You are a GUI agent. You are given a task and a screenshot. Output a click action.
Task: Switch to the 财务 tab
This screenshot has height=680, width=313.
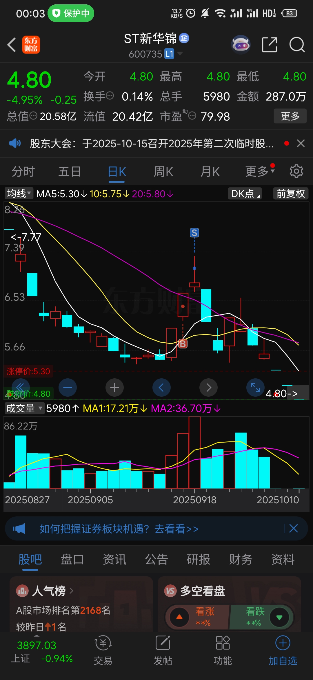pyautogui.click(x=241, y=559)
